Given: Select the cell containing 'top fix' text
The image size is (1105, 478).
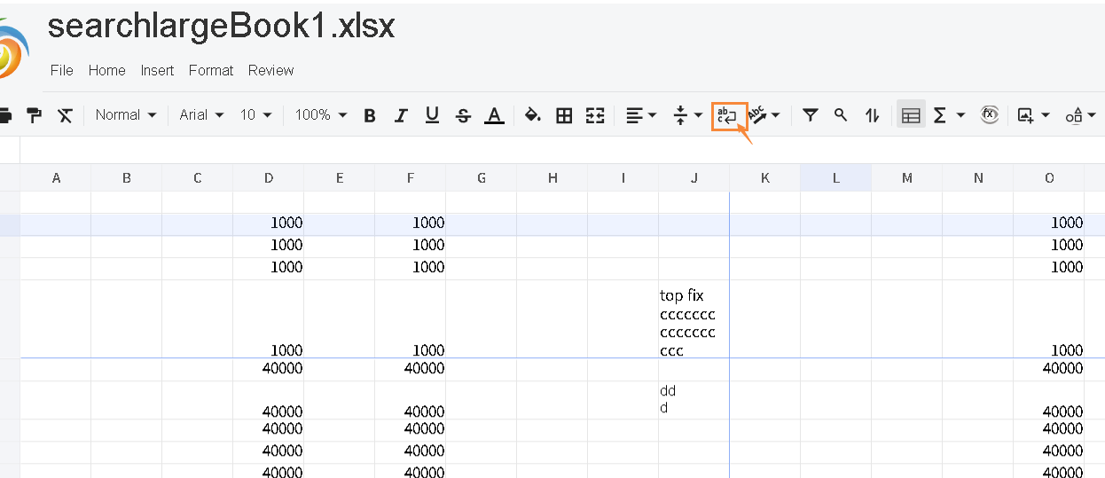Looking at the screenshot, I should 694,319.
